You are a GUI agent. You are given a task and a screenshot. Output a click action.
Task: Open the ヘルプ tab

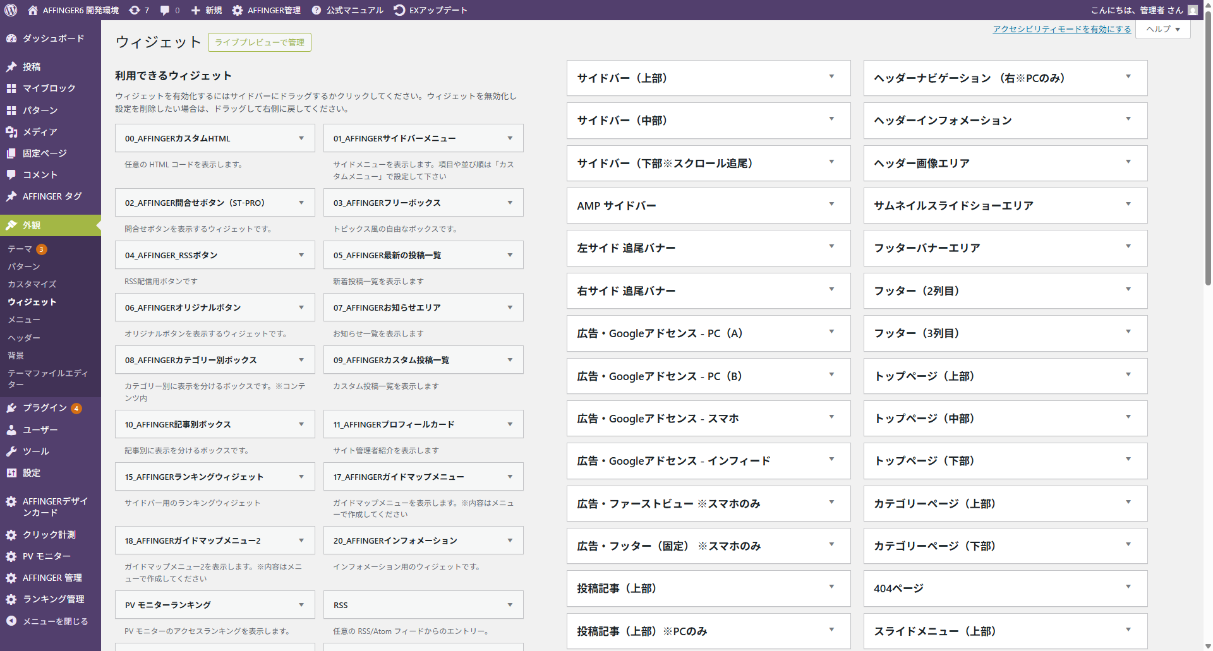point(1163,29)
